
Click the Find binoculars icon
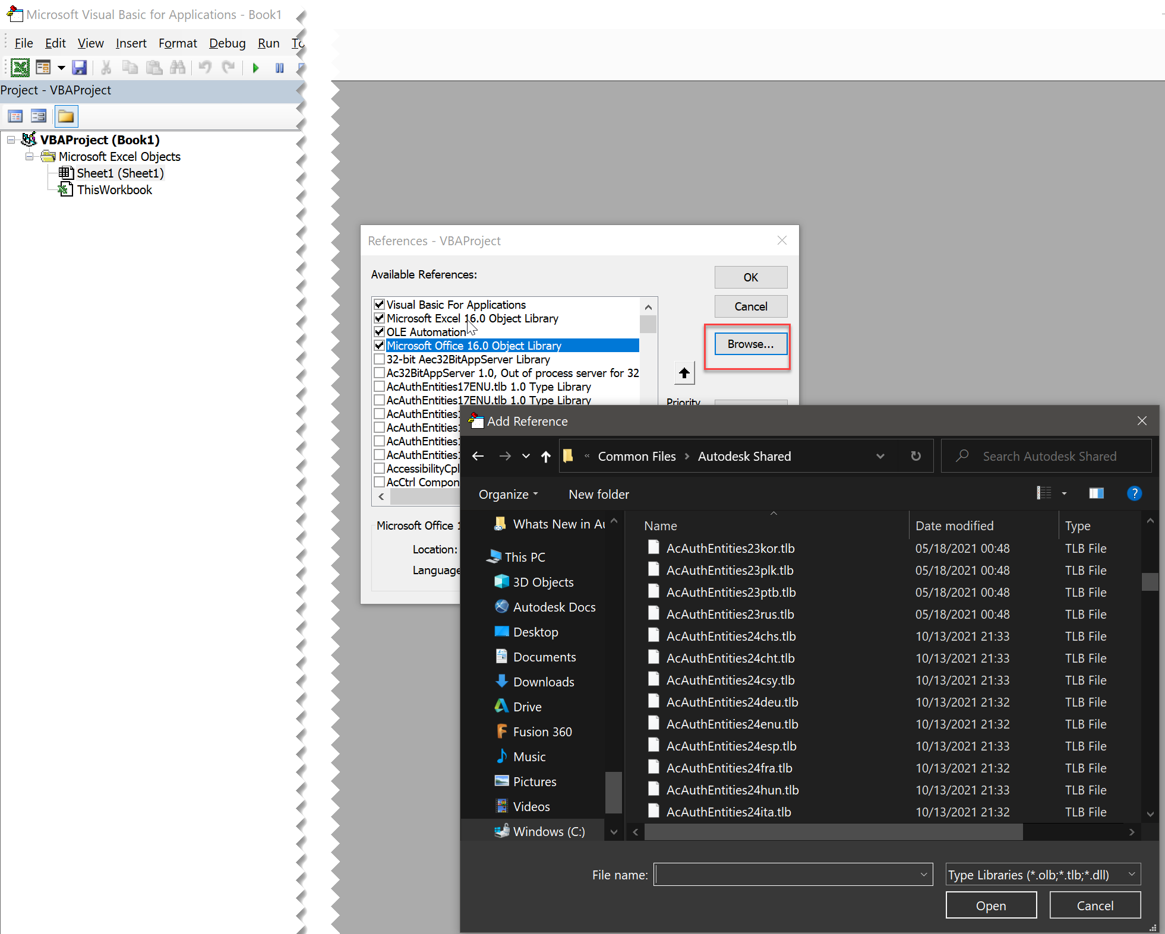coord(178,68)
